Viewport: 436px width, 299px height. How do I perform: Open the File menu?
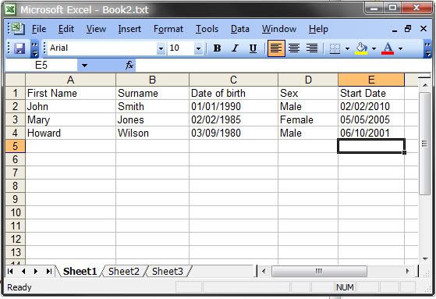(x=39, y=29)
